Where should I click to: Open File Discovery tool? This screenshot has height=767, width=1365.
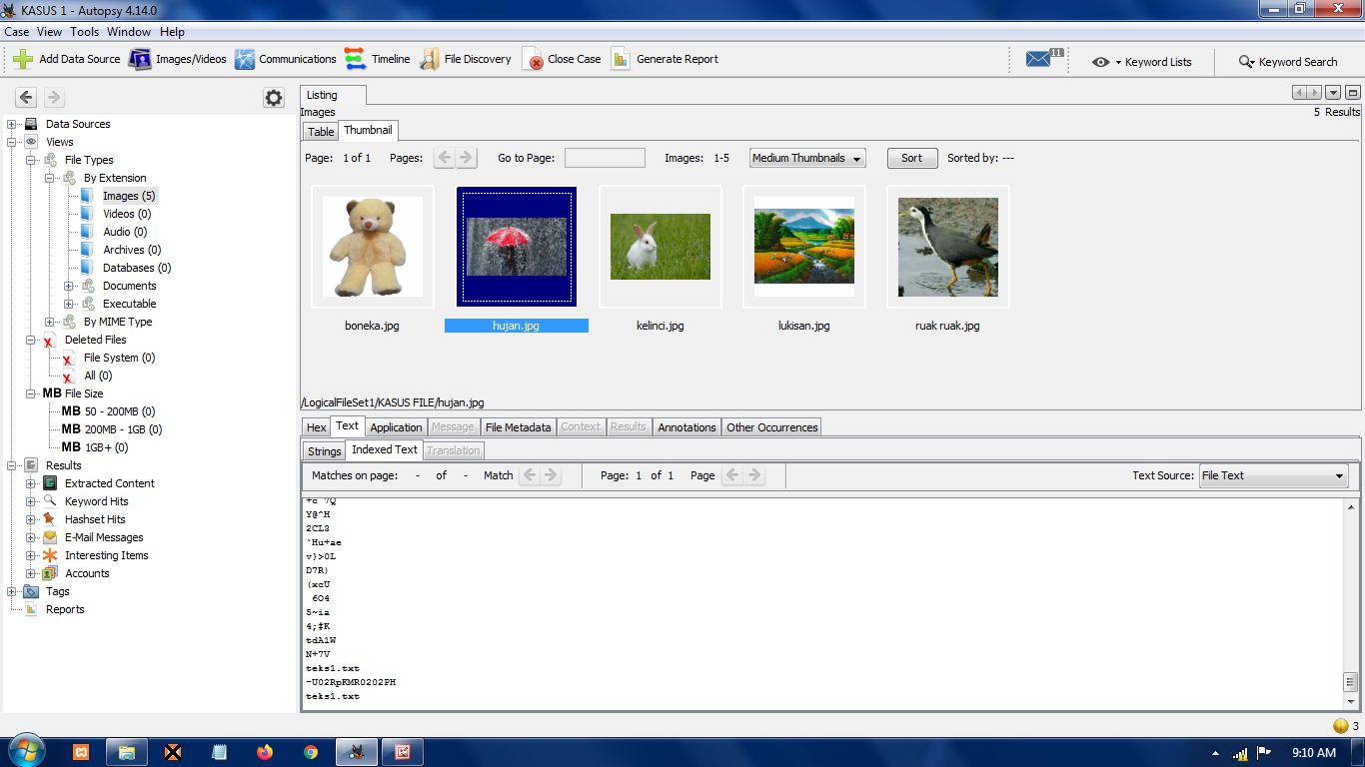pyautogui.click(x=430, y=59)
